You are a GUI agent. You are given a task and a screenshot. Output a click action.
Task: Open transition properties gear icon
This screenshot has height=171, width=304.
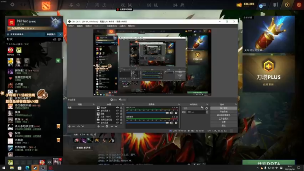click(x=206, y=108)
